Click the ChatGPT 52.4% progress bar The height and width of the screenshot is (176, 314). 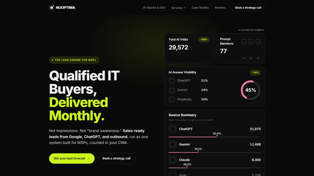(x=215, y=137)
